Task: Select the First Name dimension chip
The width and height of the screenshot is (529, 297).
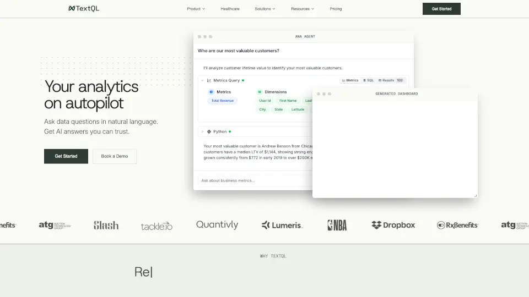Action: (288, 101)
